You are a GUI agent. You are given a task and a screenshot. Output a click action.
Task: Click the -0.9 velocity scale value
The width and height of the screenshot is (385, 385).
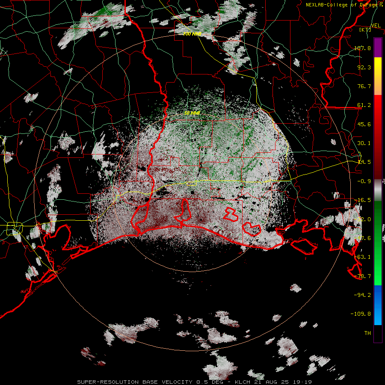364,181
